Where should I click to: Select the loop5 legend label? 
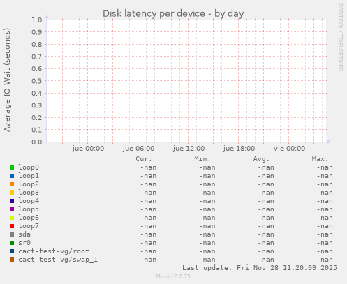coord(29,209)
